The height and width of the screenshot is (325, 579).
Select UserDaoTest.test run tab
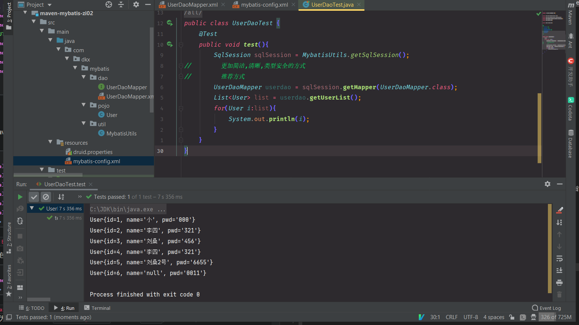click(x=65, y=184)
